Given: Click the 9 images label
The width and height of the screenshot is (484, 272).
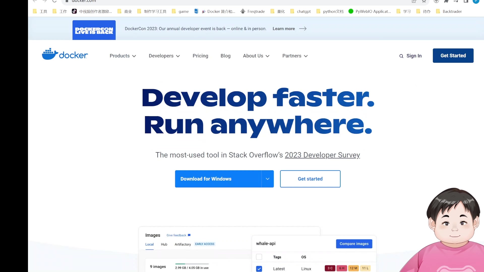Looking at the screenshot, I should tap(158, 267).
